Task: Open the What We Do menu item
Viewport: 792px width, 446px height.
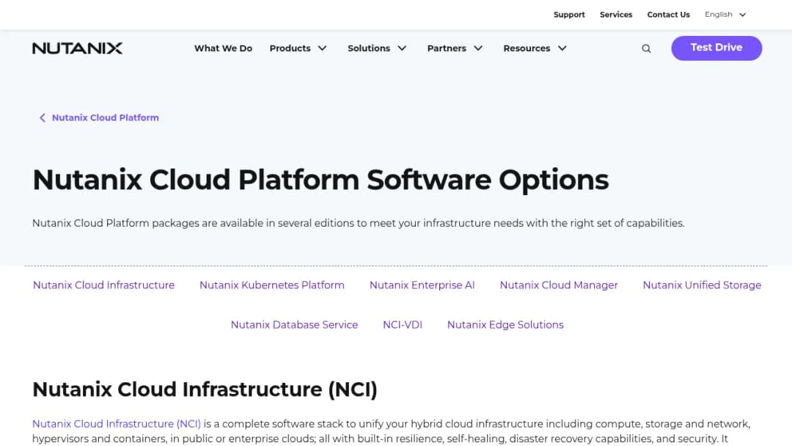Action: coord(223,48)
